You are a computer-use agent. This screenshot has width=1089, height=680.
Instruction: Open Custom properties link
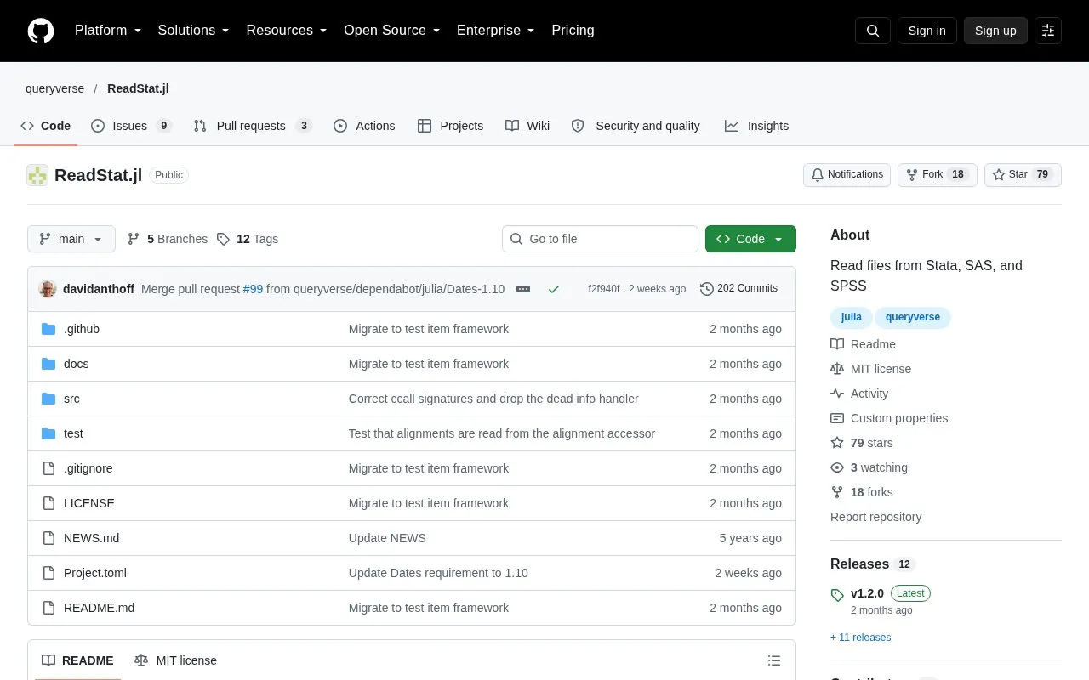pyautogui.click(x=889, y=418)
